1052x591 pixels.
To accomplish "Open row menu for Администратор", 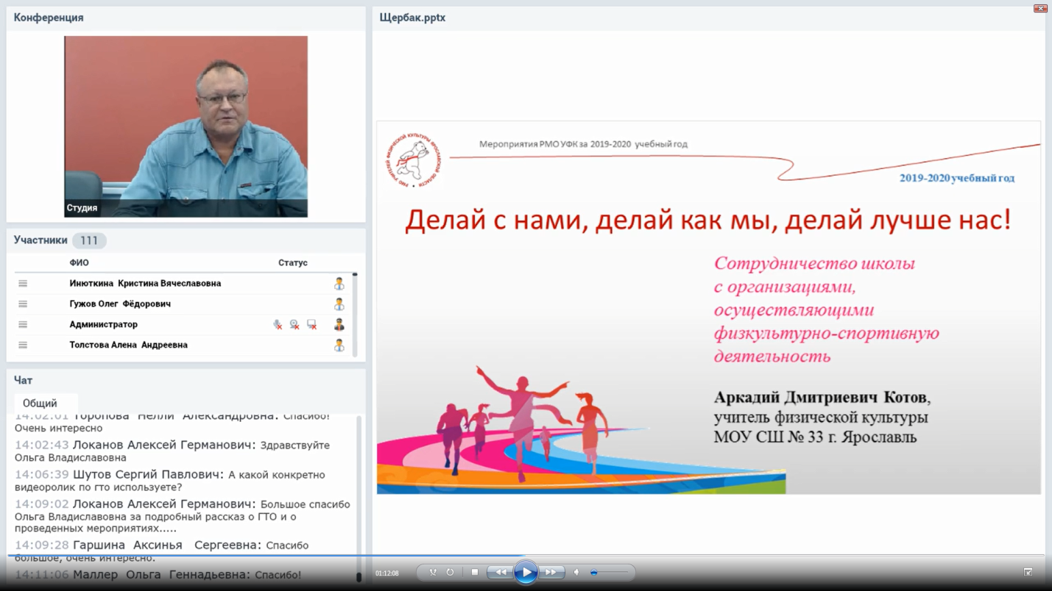I will point(23,325).
